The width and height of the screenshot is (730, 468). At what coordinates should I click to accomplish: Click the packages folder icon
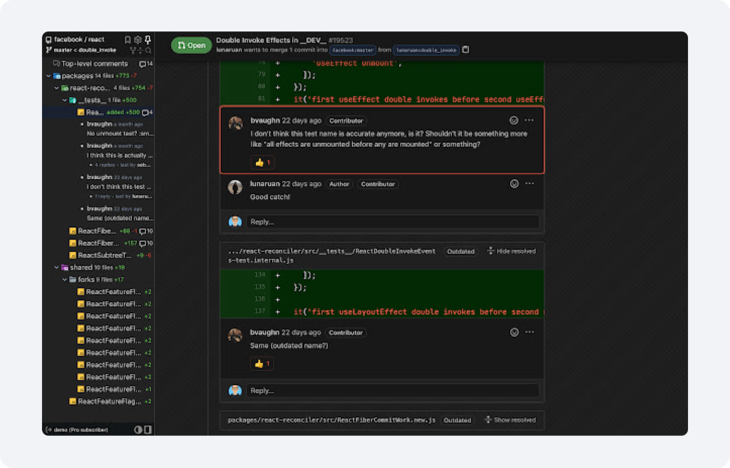pos(57,76)
